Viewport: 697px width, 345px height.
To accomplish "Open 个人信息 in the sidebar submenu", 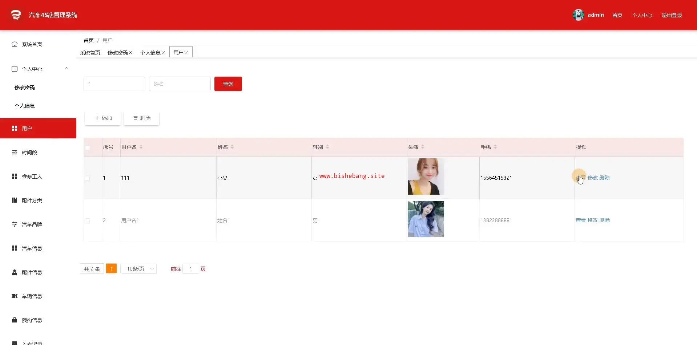I will click(25, 106).
